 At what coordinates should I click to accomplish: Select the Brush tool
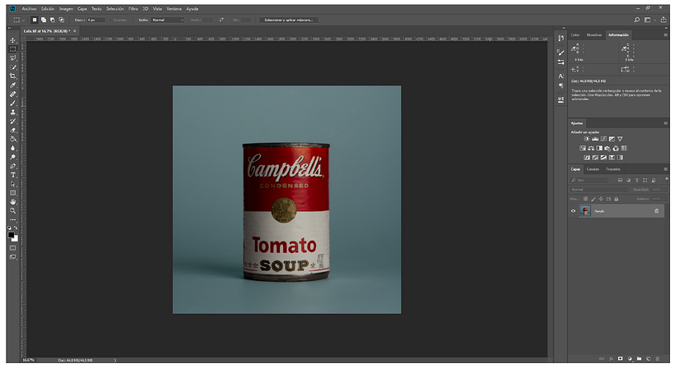(x=13, y=103)
